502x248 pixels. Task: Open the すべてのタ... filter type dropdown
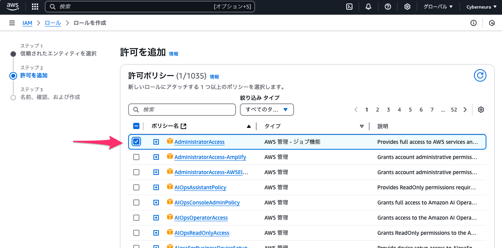(267, 110)
